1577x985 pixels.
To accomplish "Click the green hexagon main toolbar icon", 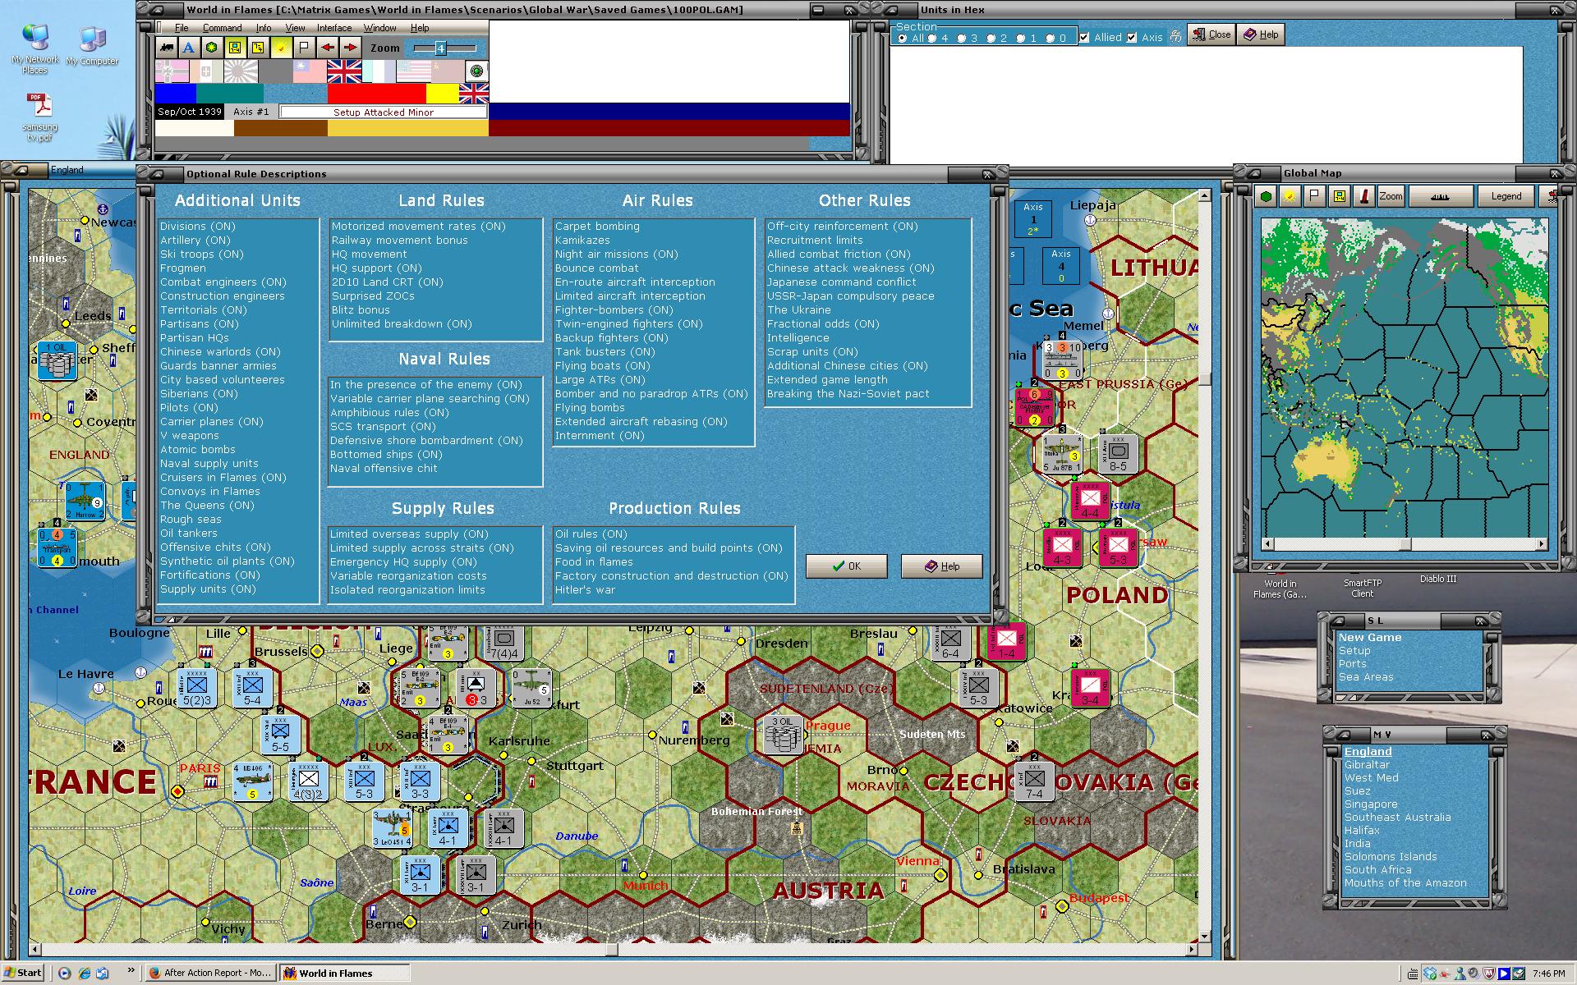I will point(212,48).
